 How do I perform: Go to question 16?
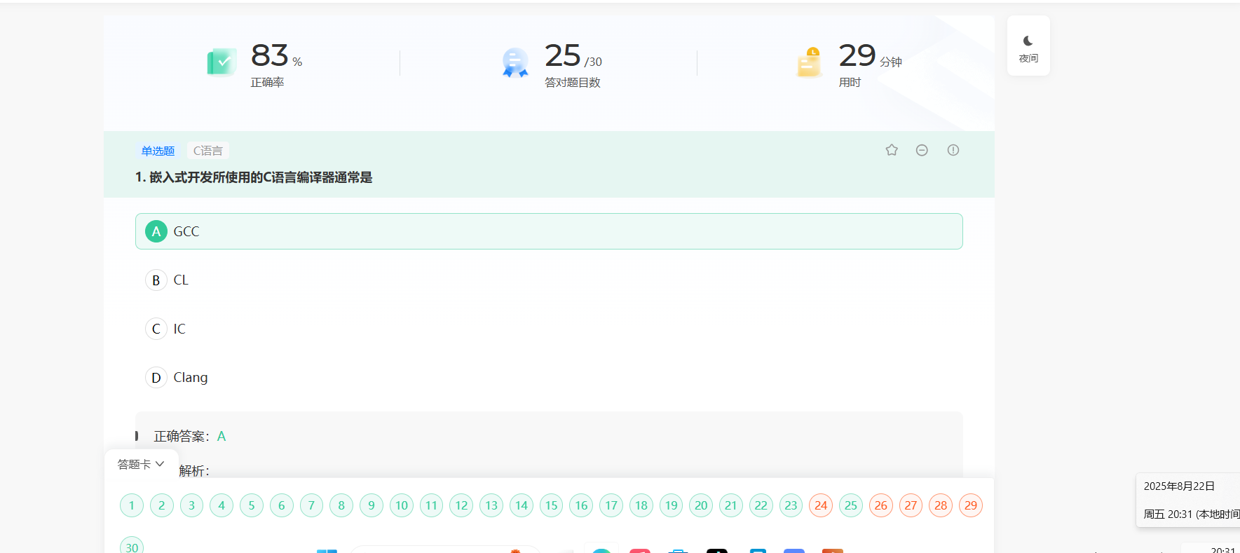click(581, 505)
